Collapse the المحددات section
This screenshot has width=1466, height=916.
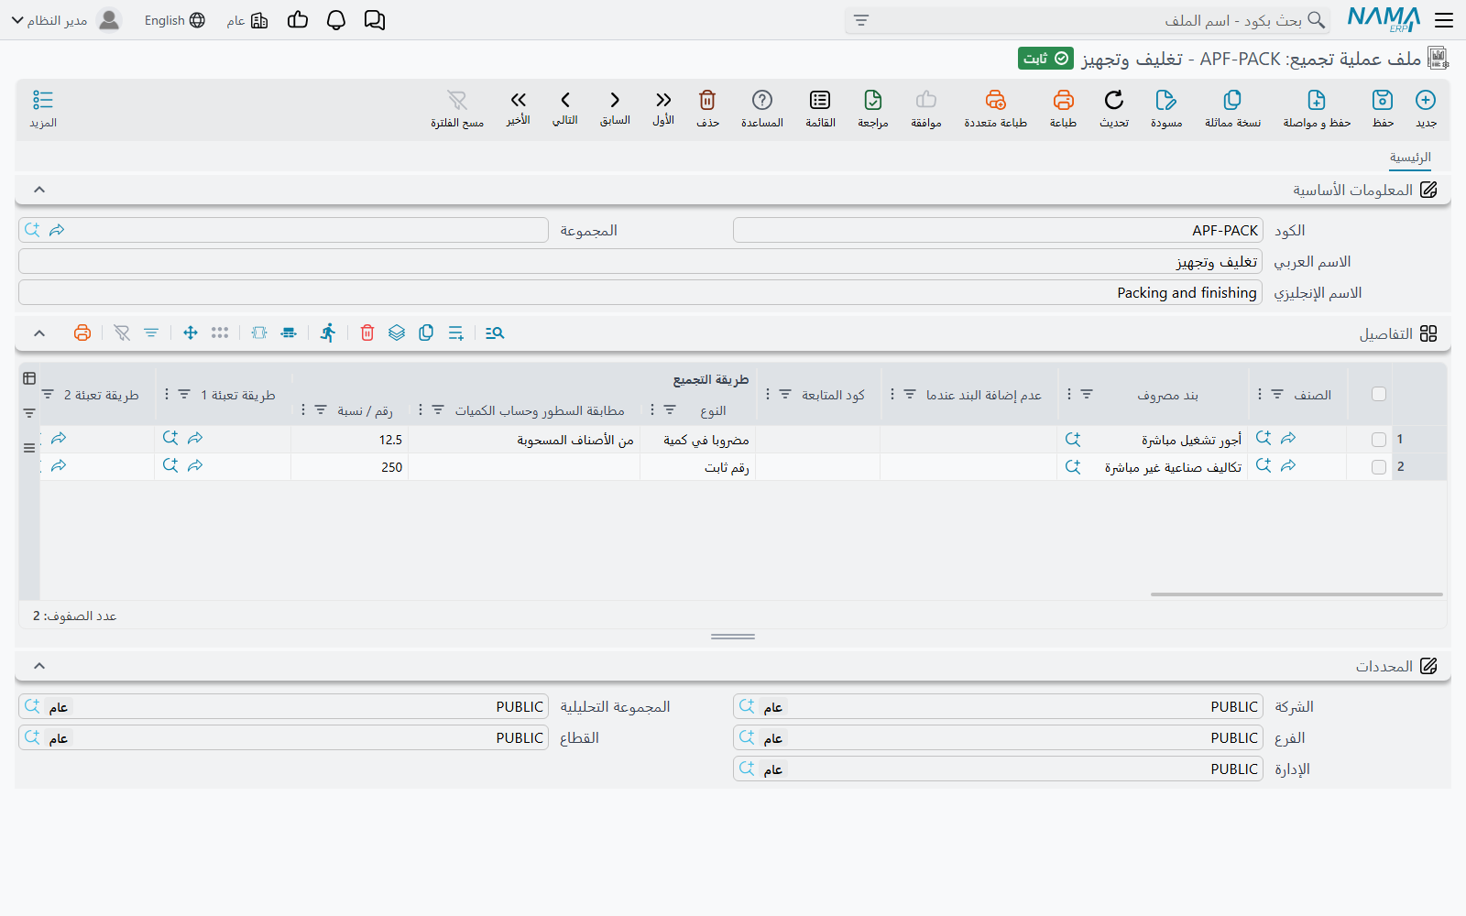click(x=39, y=666)
